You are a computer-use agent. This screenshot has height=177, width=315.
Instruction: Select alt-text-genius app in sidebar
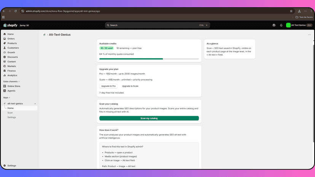point(15,104)
